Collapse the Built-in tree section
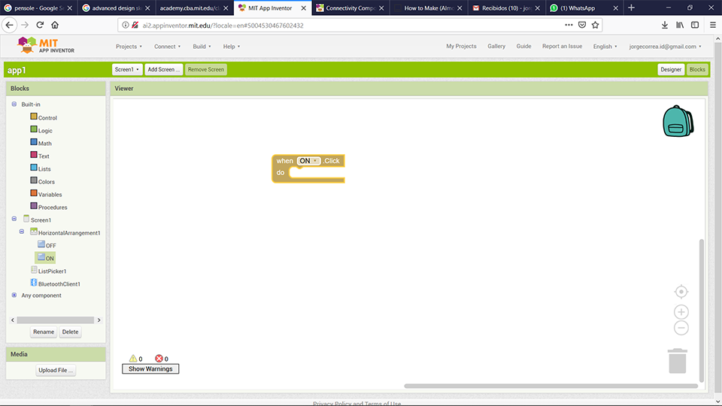The height and width of the screenshot is (406, 722). tap(14, 104)
